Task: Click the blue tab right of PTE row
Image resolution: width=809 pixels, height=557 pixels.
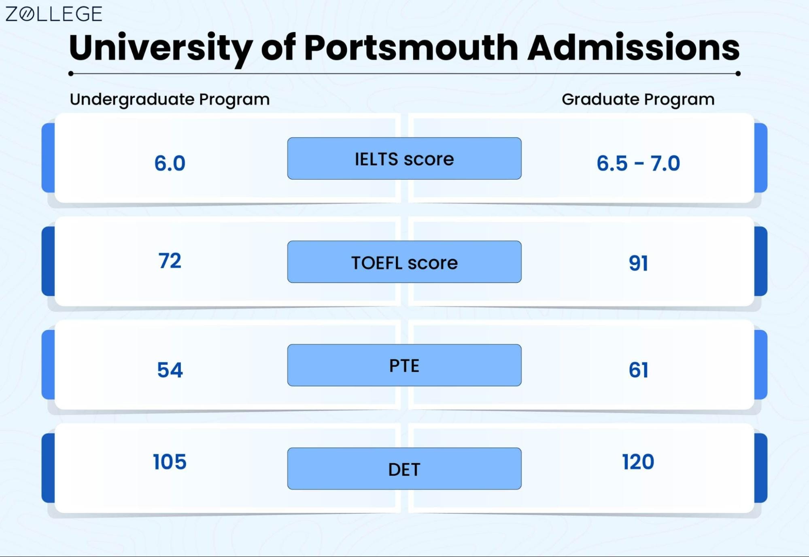Action: (x=761, y=365)
